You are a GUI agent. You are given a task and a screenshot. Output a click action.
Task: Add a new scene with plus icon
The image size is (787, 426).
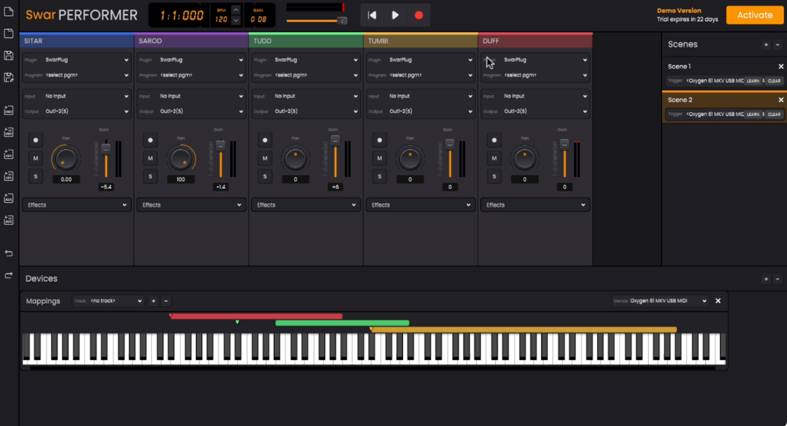766,45
